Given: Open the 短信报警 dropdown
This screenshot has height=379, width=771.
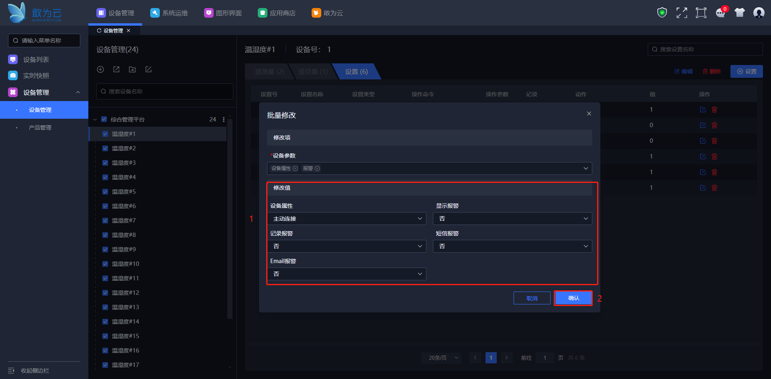Looking at the screenshot, I should tap(512, 246).
